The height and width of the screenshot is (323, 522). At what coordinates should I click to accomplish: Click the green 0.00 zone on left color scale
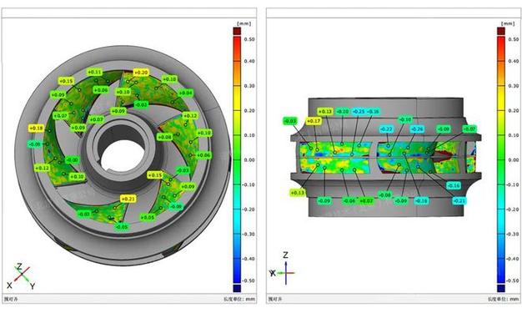(x=237, y=160)
